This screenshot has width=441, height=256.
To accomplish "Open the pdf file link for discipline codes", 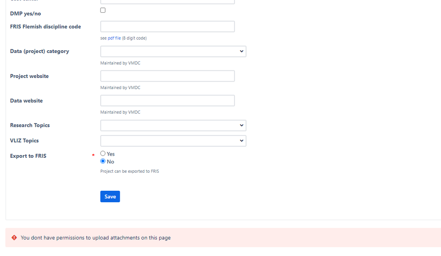I will pos(114,38).
